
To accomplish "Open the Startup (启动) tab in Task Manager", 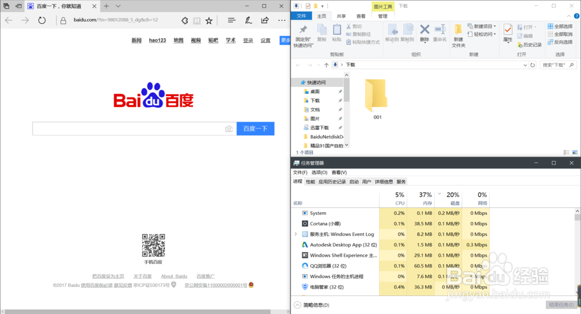I will click(354, 182).
